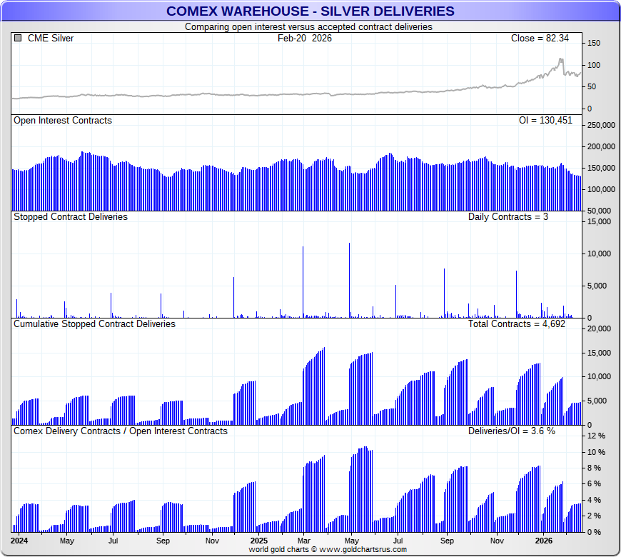Click the COMEX Warehouse Silver Deliveries title
Viewport: 621px width, 557px height.
[x=310, y=11]
